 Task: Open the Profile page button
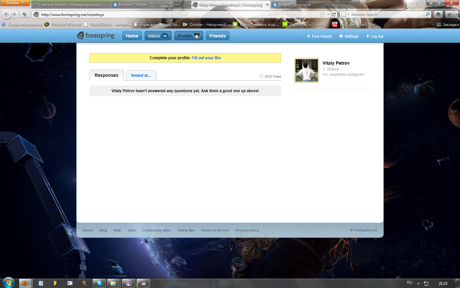(x=189, y=36)
